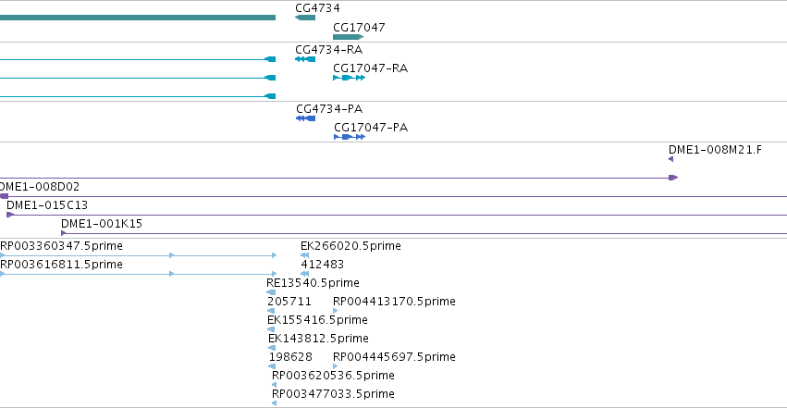Click the CG4734 gene label
The width and height of the screenshot is (787, 408).
(317, 8)
